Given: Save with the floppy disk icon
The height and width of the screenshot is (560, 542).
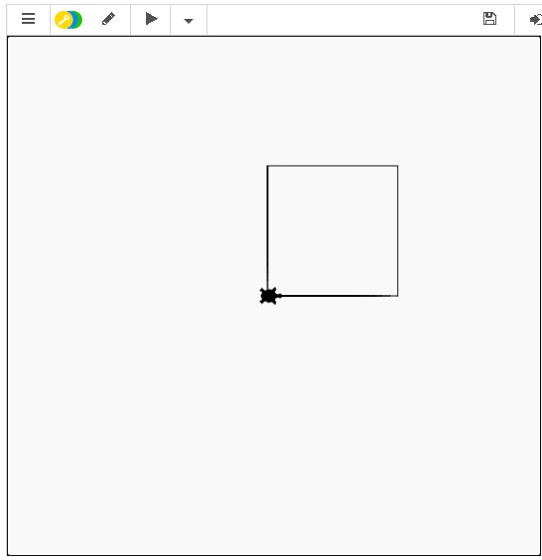Looking at the screenshot, I should [x=489, y=19].
